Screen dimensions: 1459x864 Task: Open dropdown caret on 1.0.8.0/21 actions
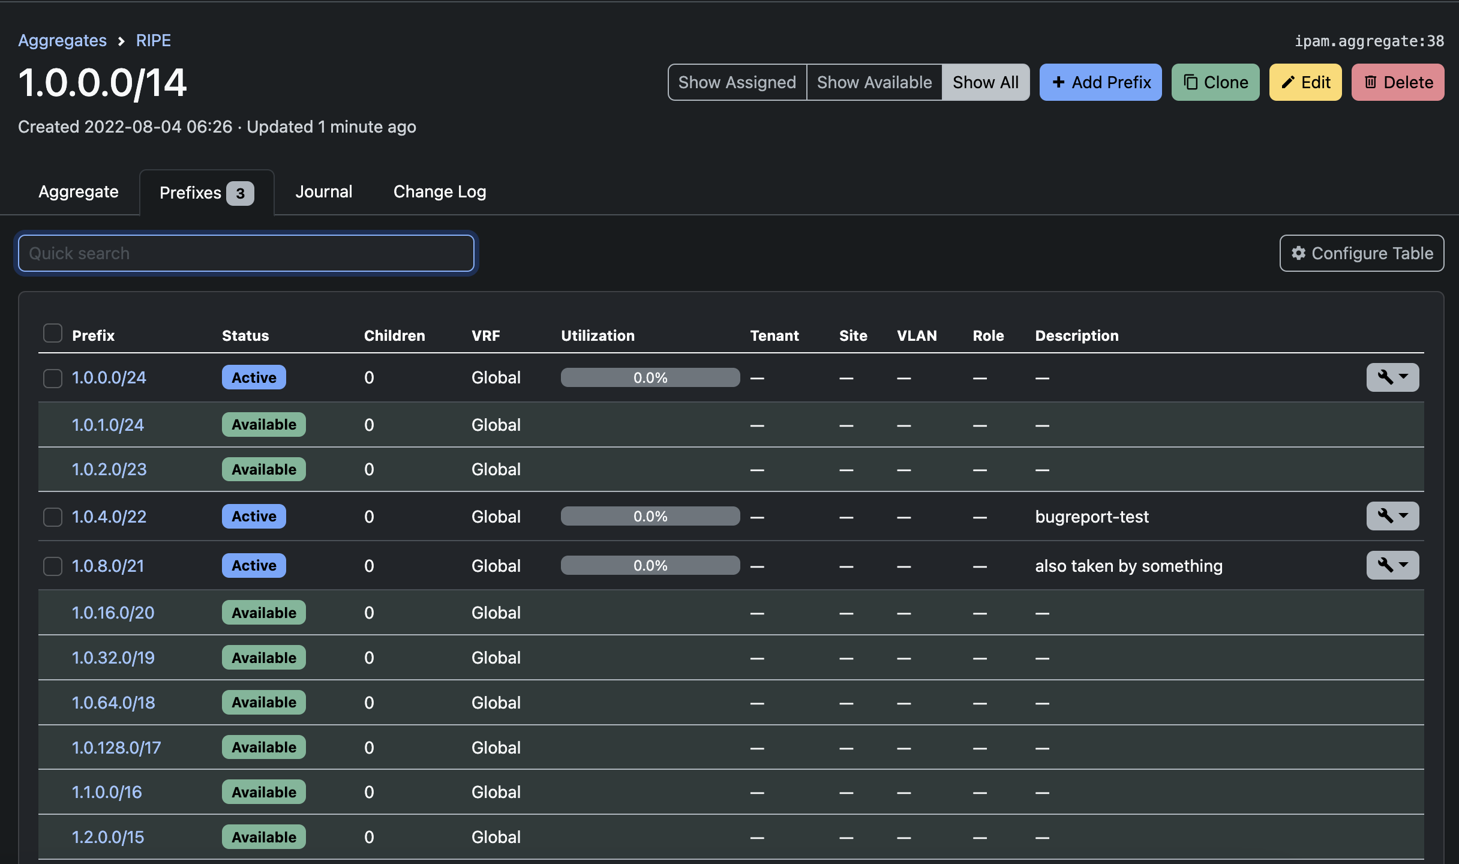[1404, 565]
